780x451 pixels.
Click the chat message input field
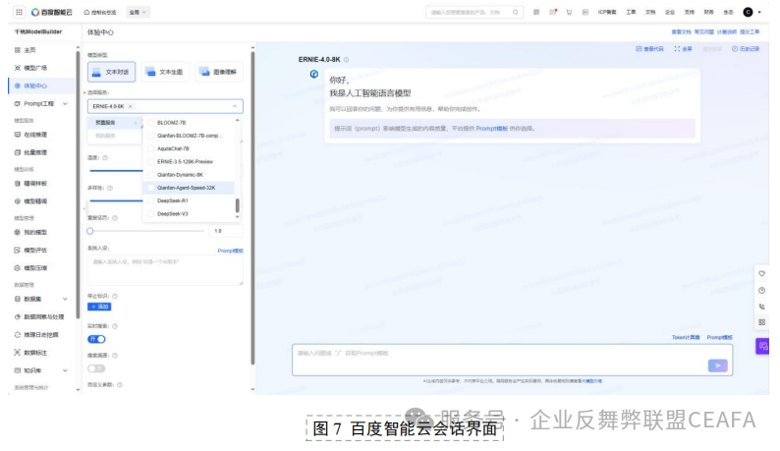pos(513,360)
